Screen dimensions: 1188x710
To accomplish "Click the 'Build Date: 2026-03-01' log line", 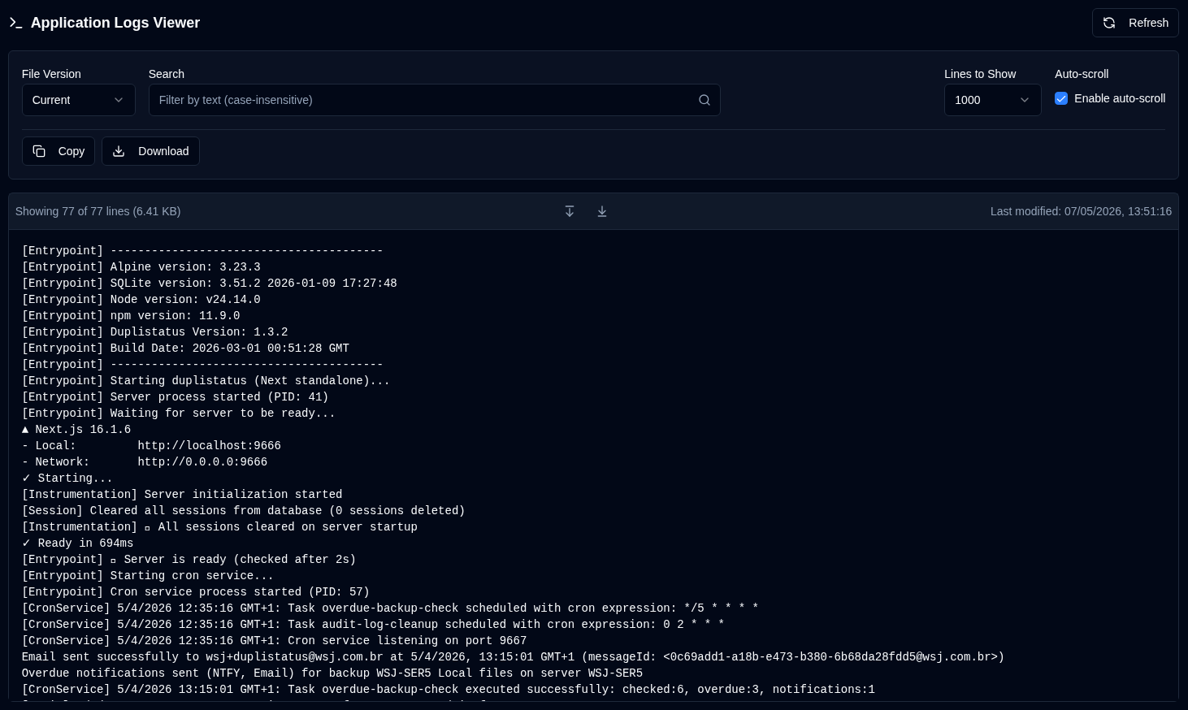I will pyautogui.click(x=185, y=348).
